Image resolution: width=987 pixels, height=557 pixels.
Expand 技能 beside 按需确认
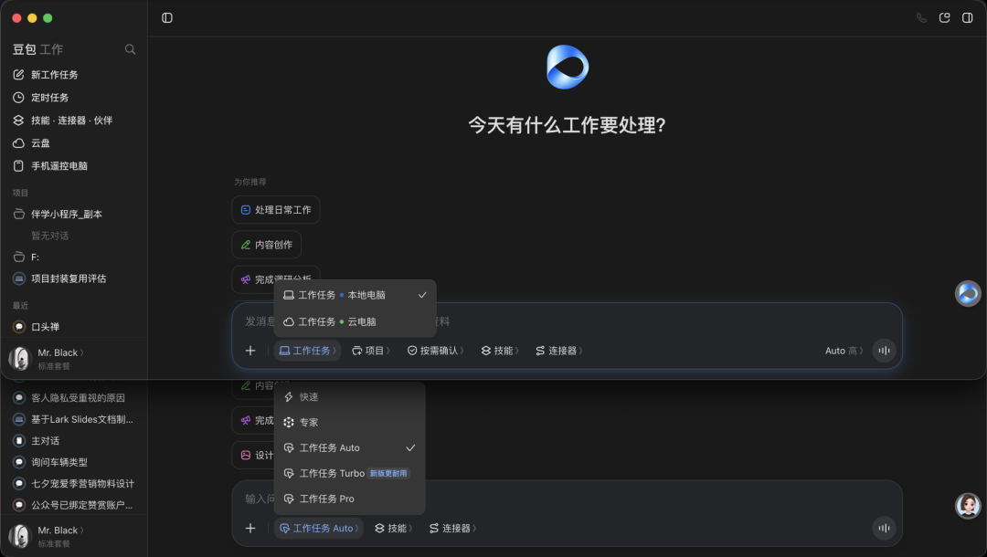tap(500, 351)
